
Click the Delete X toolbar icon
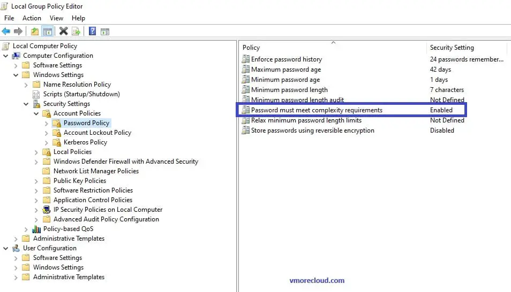(64, 31)
